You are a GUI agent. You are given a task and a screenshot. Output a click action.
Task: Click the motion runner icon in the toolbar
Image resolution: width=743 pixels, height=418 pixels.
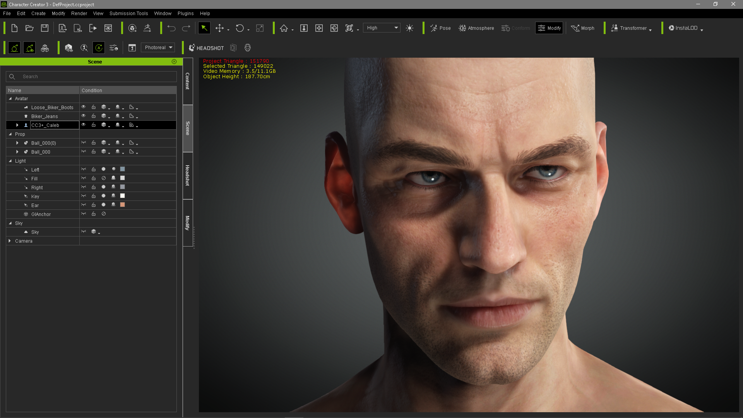coord(147,28)
